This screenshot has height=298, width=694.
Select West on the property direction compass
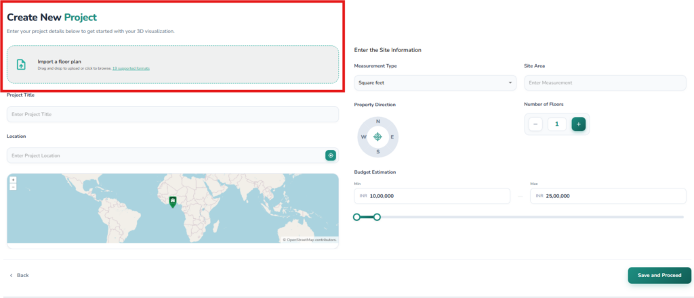tap(363, 136)
